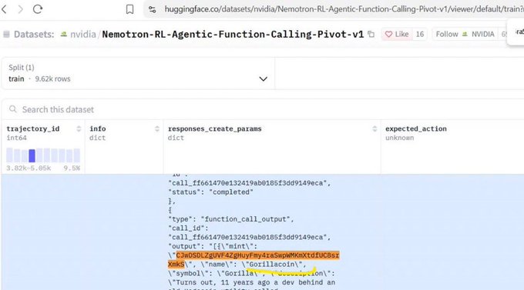Expand the Split train dropdown chevron
The image size is (524, 290).
click(x=263, y=79)
